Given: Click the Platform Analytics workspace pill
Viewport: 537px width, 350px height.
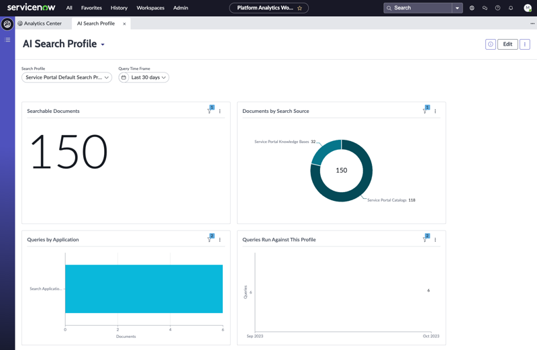Looking at the screenshot, I should (268, 8).
